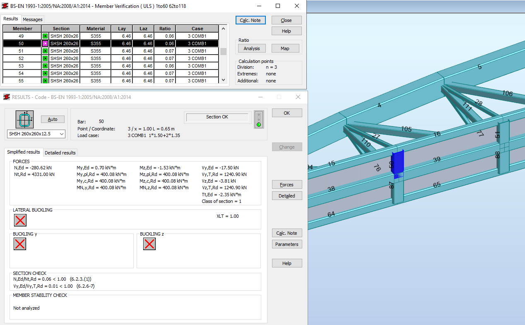The height and width of the screenshot is (325, 525).
Task: Click the red X icon in LATERAL BUCKLING panel
Action: click(20, 220)
